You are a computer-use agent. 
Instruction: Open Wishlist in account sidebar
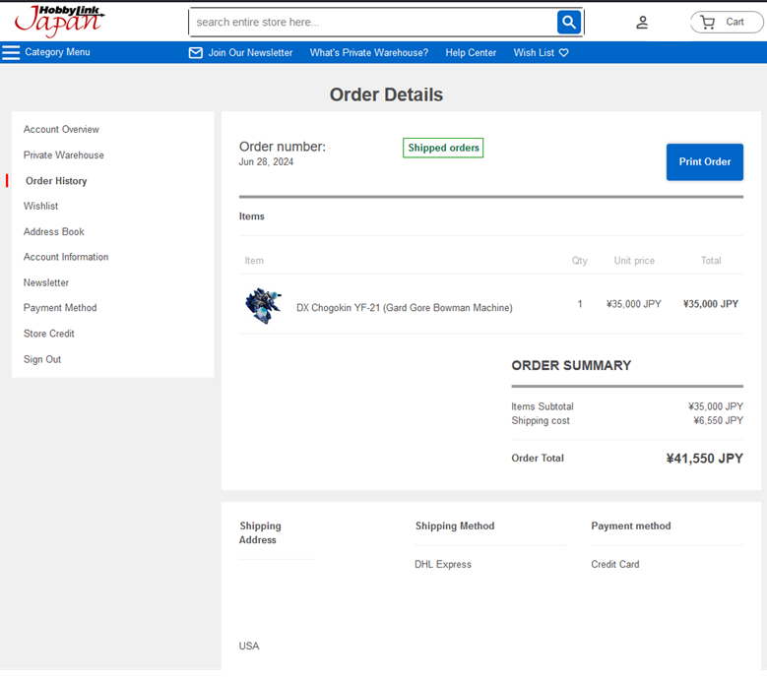point(40,207)
